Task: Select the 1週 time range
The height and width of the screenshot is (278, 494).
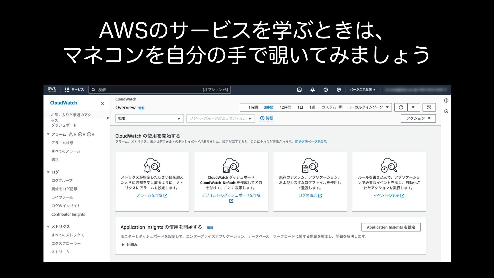Action: click(x=312, y=107)
